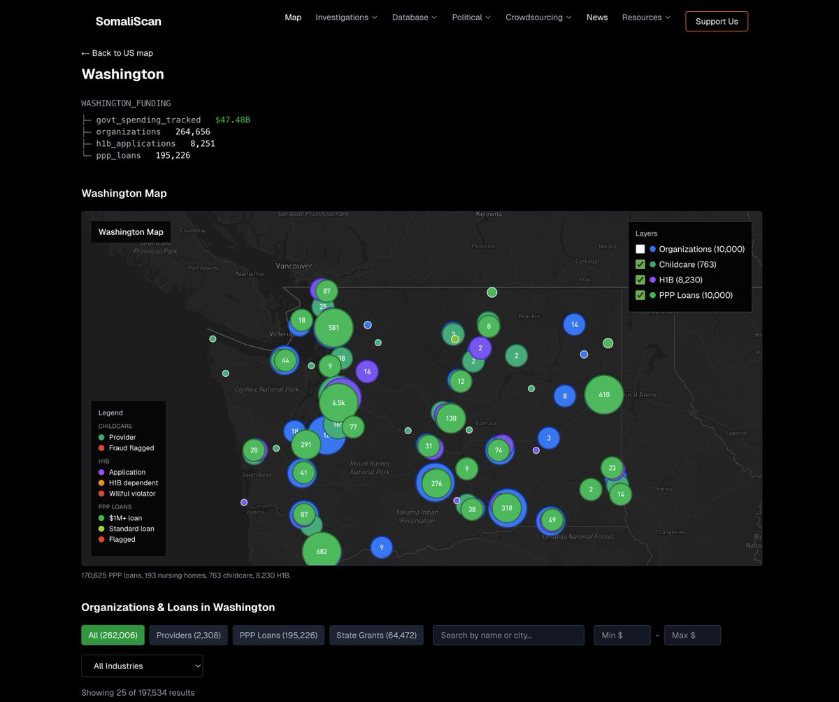Click the blue 14 map cluster
Screen dimensions: 839x702
[574, 324]
